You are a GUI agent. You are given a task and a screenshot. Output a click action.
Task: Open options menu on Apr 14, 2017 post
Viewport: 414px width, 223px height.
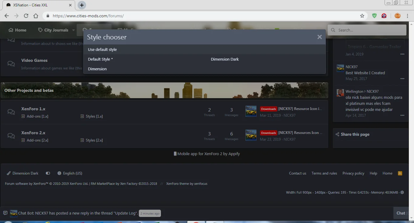pos(402,115)
